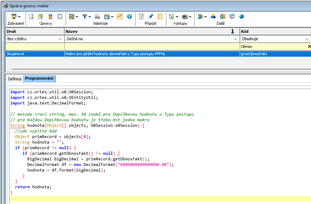Expand the Druh 'Bez výběru' combo box
Image resolution: width=311 pixels, height=204 pixels.
[60, 39]
